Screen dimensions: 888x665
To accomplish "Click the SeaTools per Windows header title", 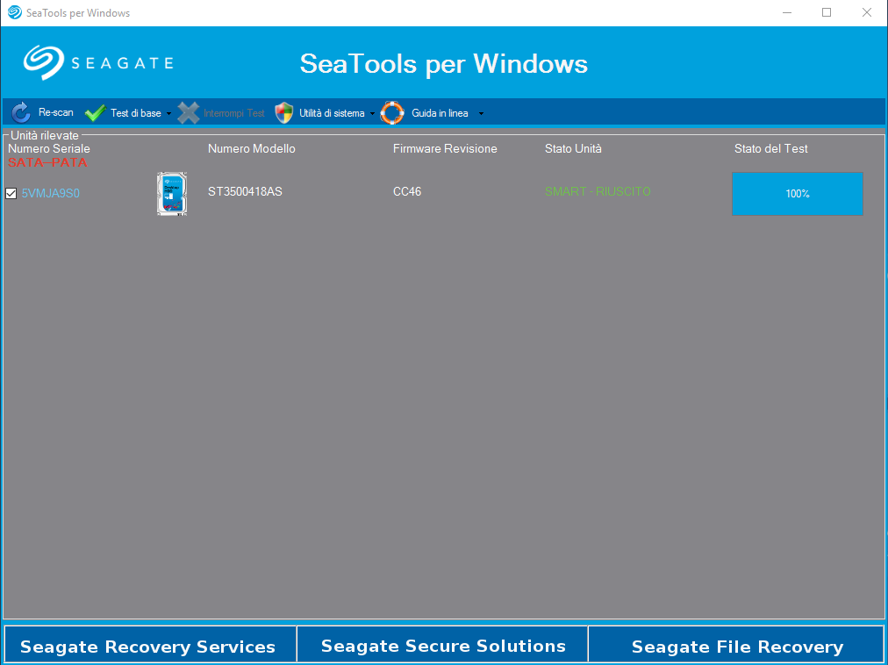I will tap(443, 63).
